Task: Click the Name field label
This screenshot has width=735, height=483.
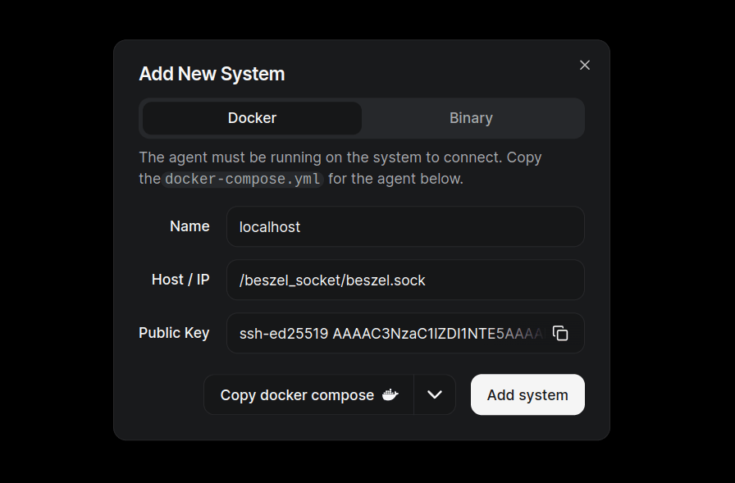Action: [189, 226]
